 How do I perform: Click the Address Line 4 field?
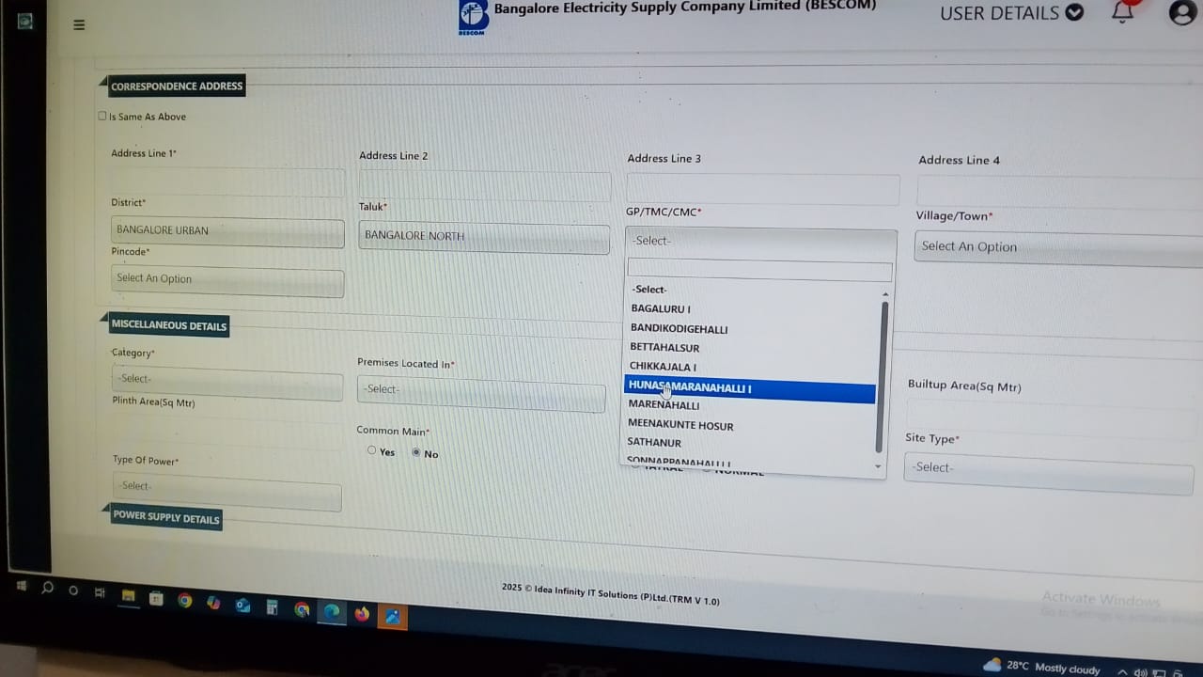(x=1059, y=192)
